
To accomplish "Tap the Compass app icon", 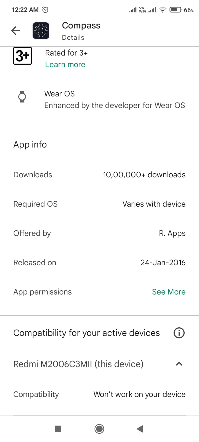I will coord(41,31).
